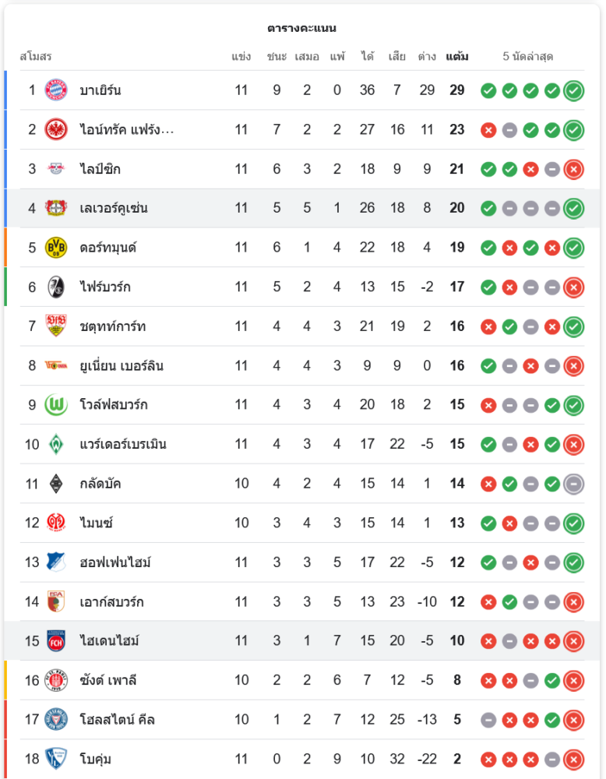This screenshot has height=779, width=606.
Task: Click the RB Leipzig logo
Action: coord(56,169)
